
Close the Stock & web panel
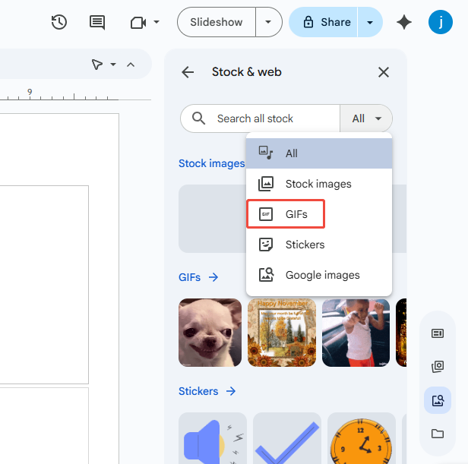coord(384,72)
